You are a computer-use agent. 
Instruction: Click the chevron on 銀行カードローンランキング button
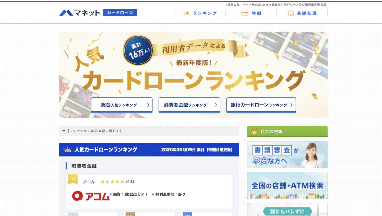291,105
